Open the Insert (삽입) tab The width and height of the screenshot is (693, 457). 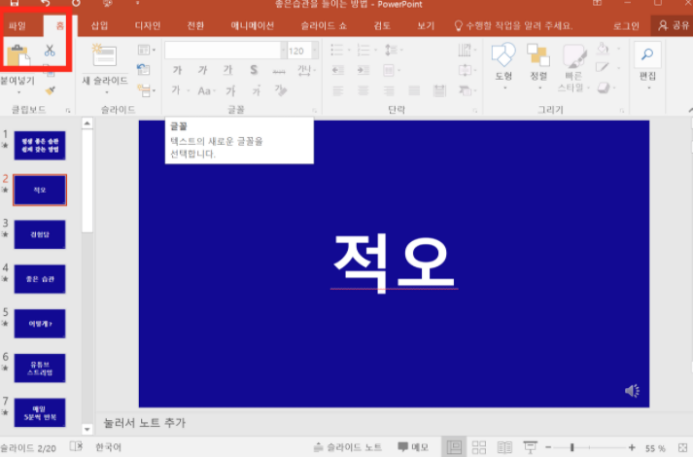pos(99,25)
